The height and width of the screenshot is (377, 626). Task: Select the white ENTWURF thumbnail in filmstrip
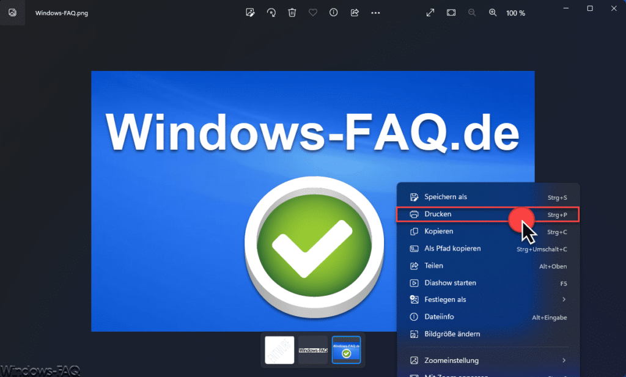(279, 350)
